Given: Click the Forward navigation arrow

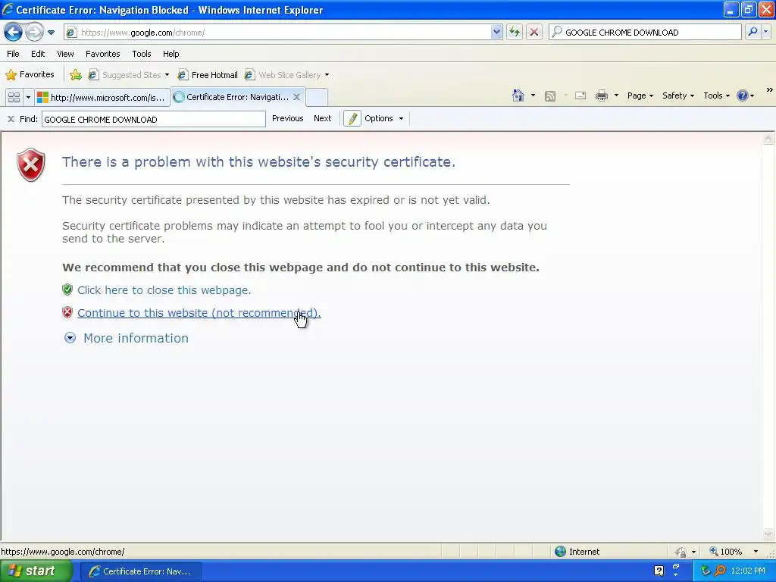Looking at the screenshot, I should click(x=33, y=32).
